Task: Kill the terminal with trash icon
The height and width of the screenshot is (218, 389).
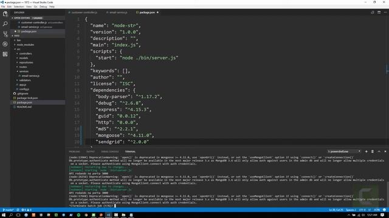Action: [x=373, y=151]
